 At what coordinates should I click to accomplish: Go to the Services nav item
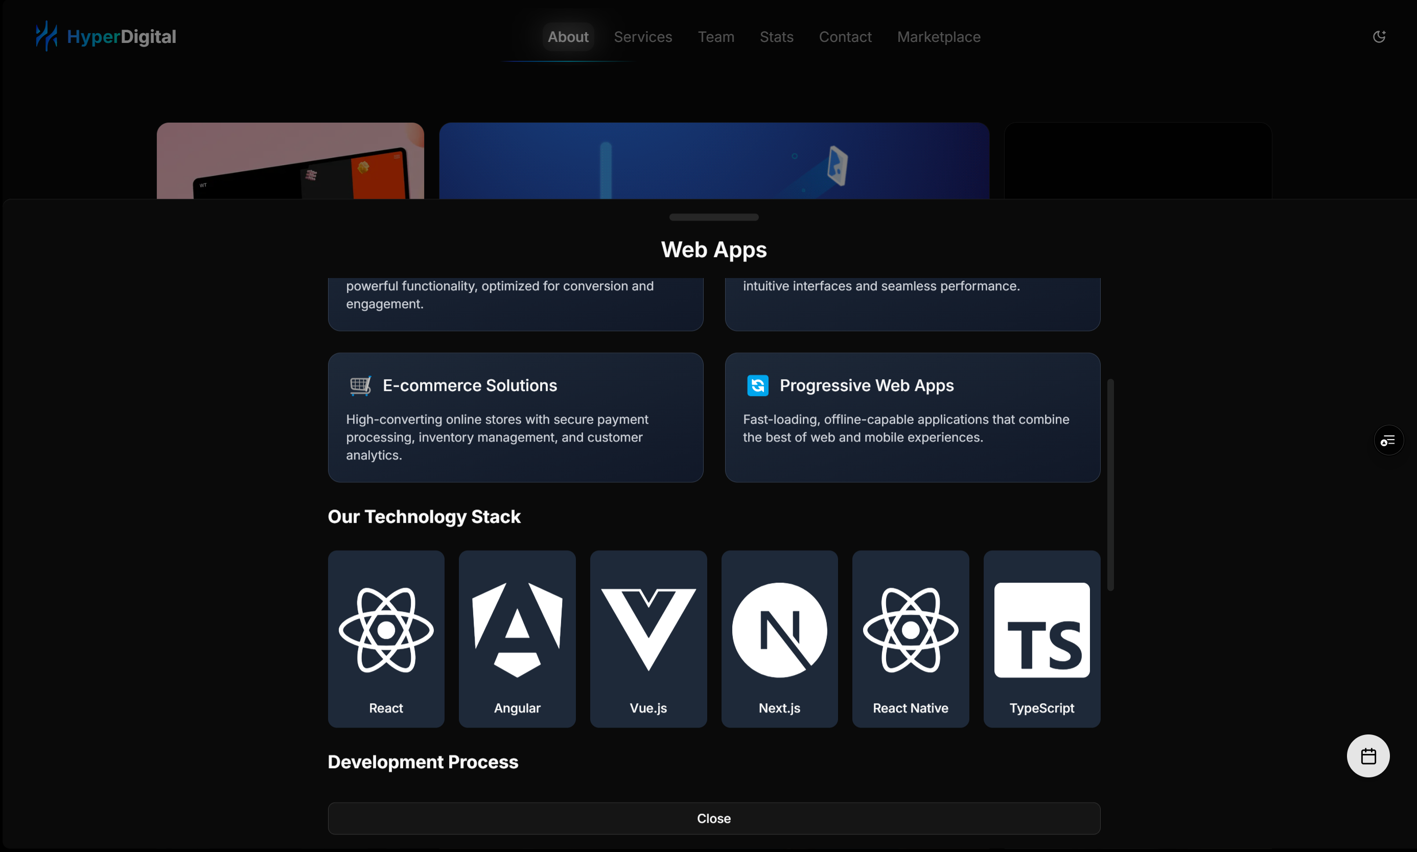click(x=642, y=37)
